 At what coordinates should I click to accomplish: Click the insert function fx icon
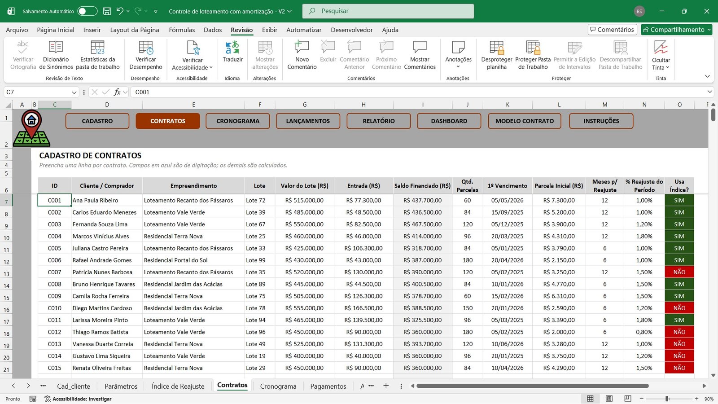click(117, 92)
